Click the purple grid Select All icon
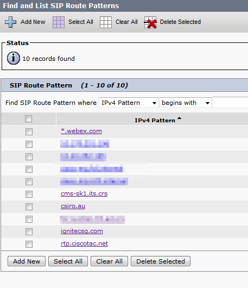The width and height of the screenshot is (248, 288). click(x=59, y=22)
